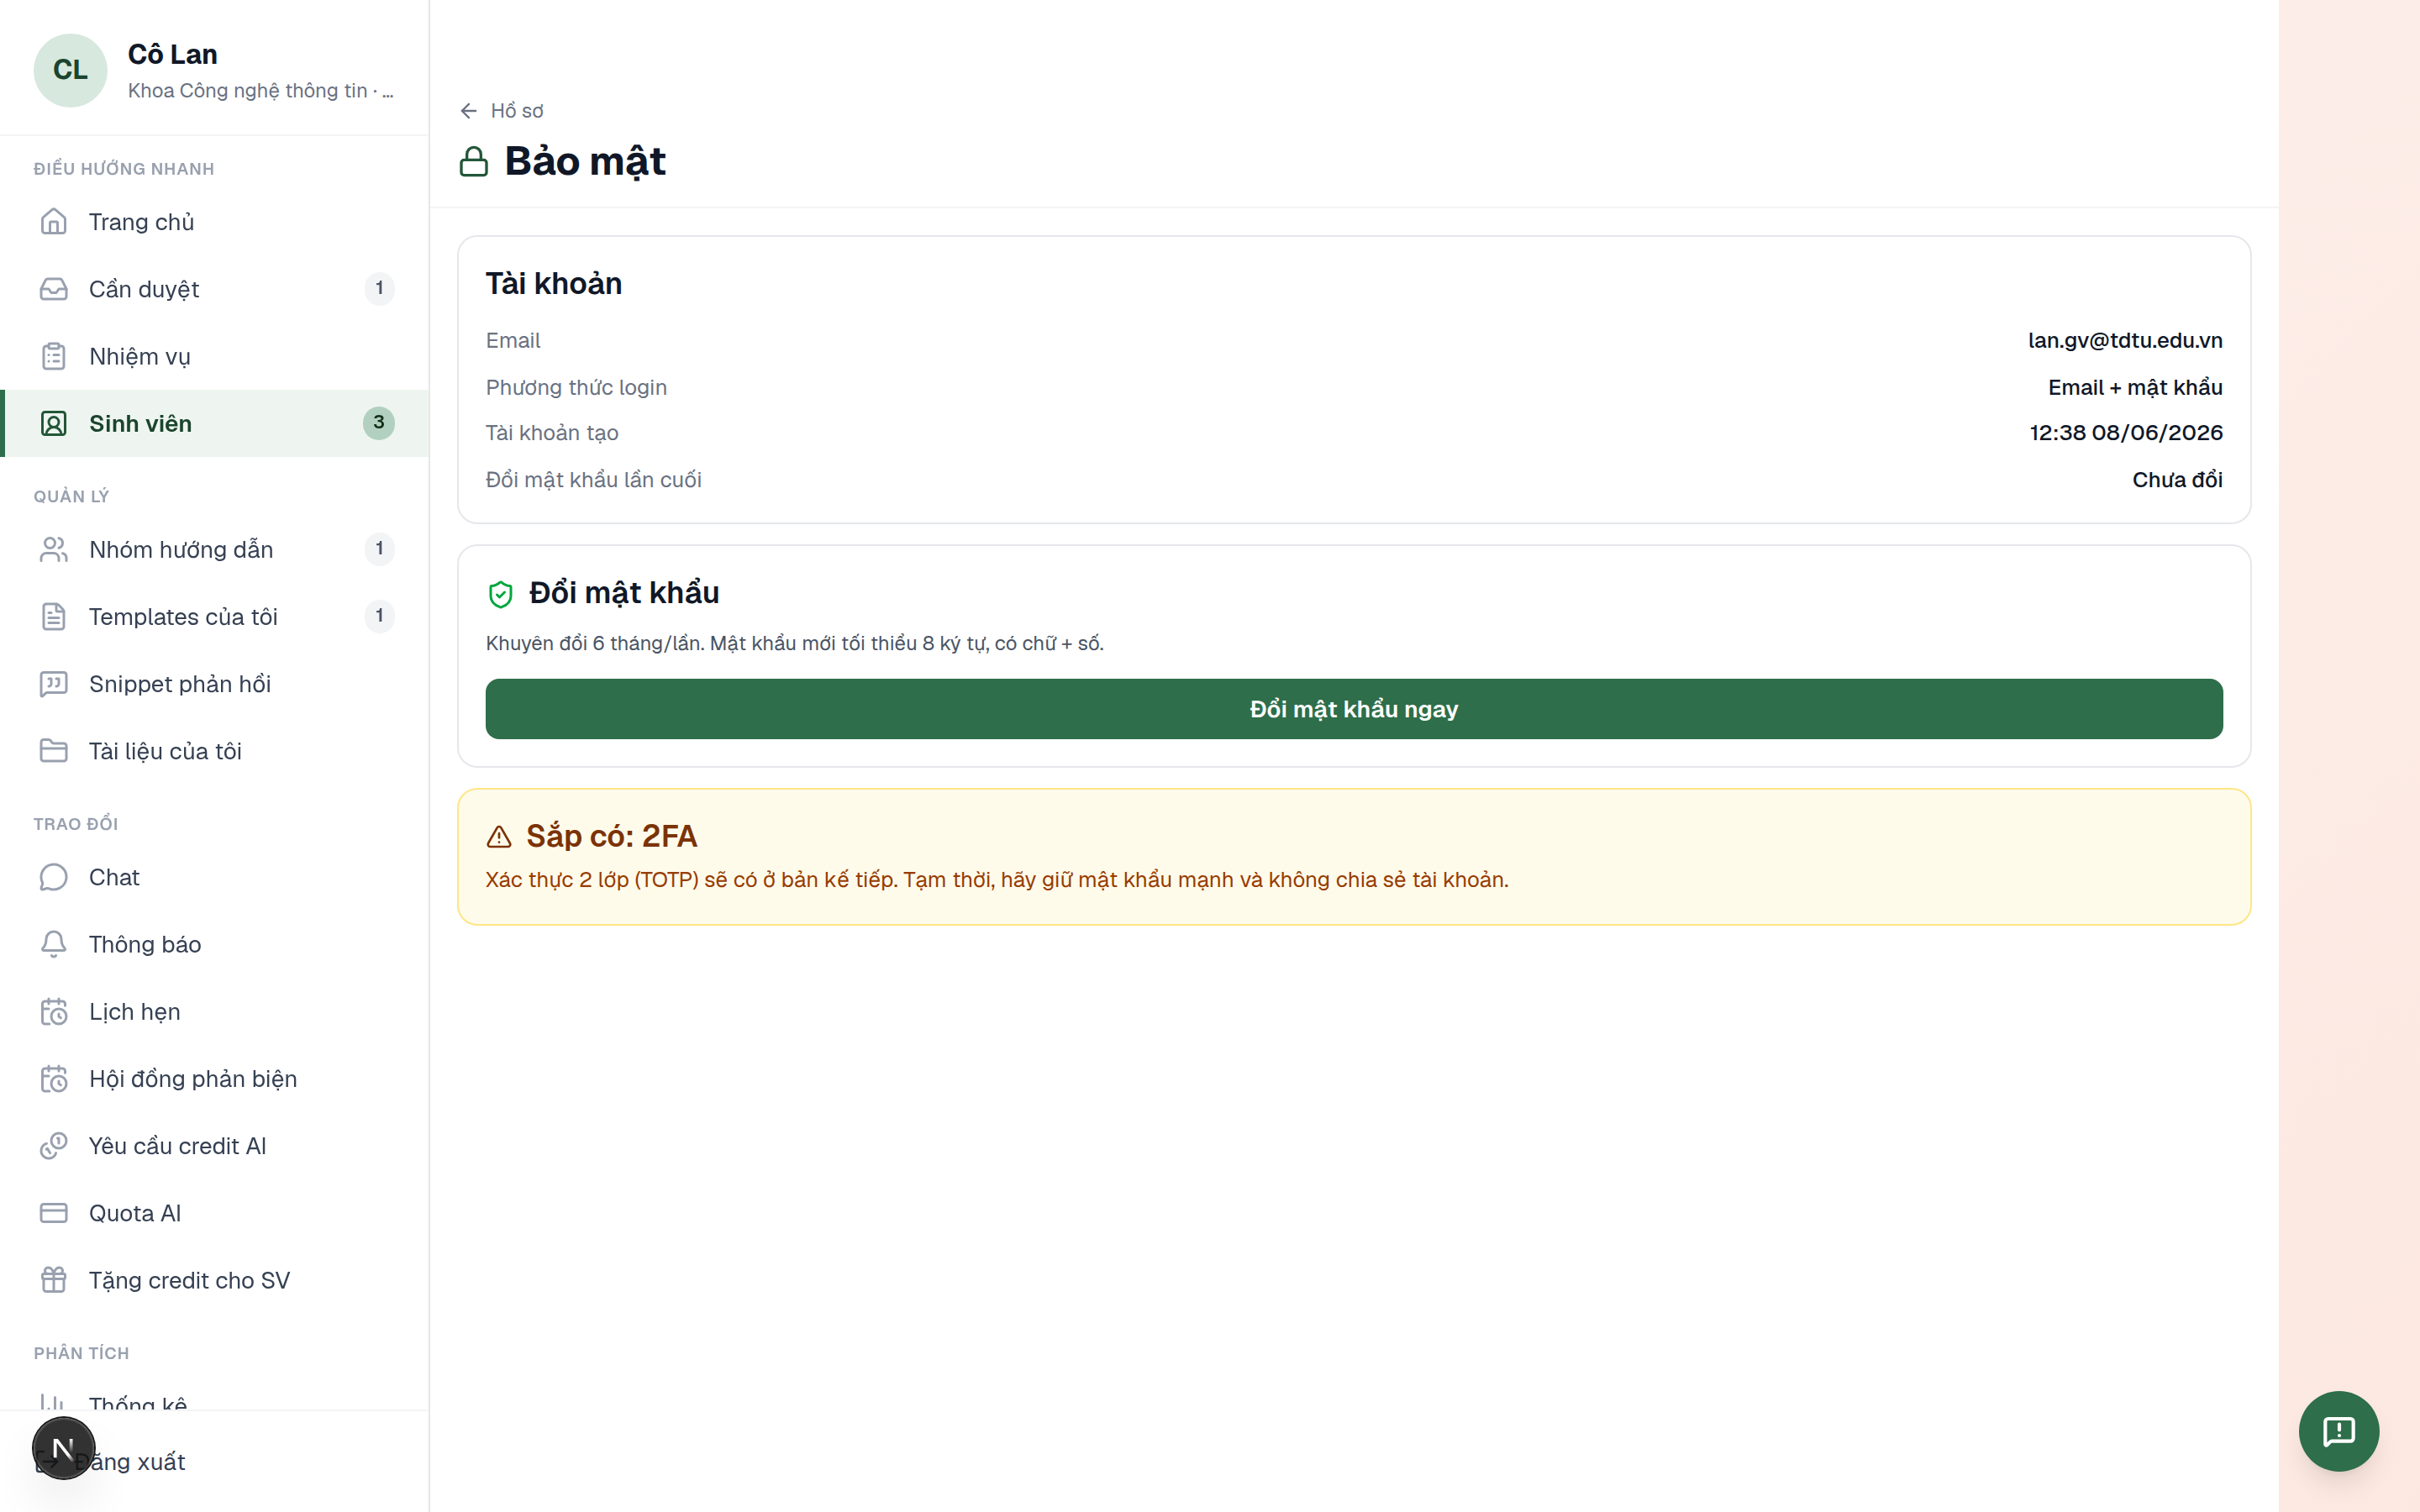The height and width of the screenshot is (1512, 2420).
Task: Click the badge 1 on Nhóm hướng dẫn
Action: coord(379,549)
